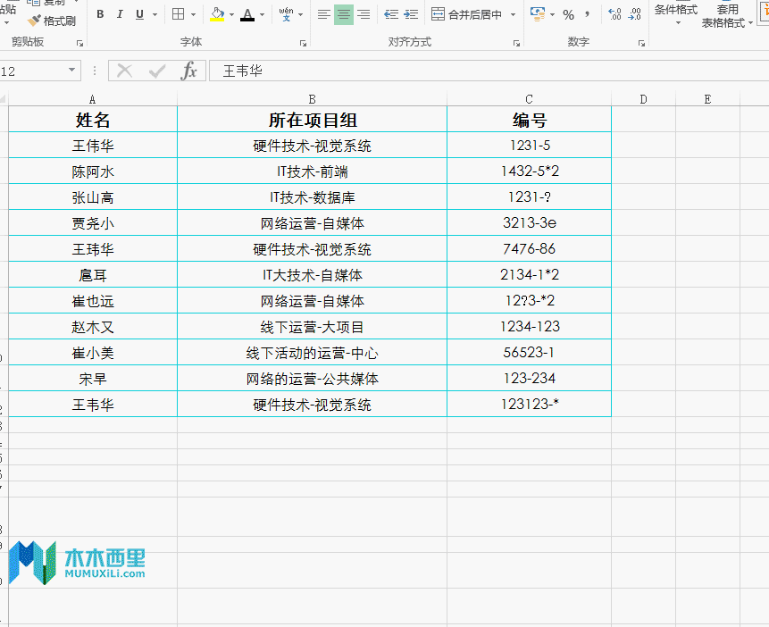
Task: Toggle Italic formatting
Action: (120, 14)
